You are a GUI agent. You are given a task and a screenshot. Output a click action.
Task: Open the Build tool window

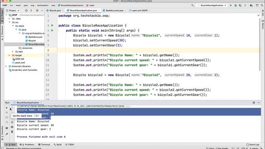58,144
